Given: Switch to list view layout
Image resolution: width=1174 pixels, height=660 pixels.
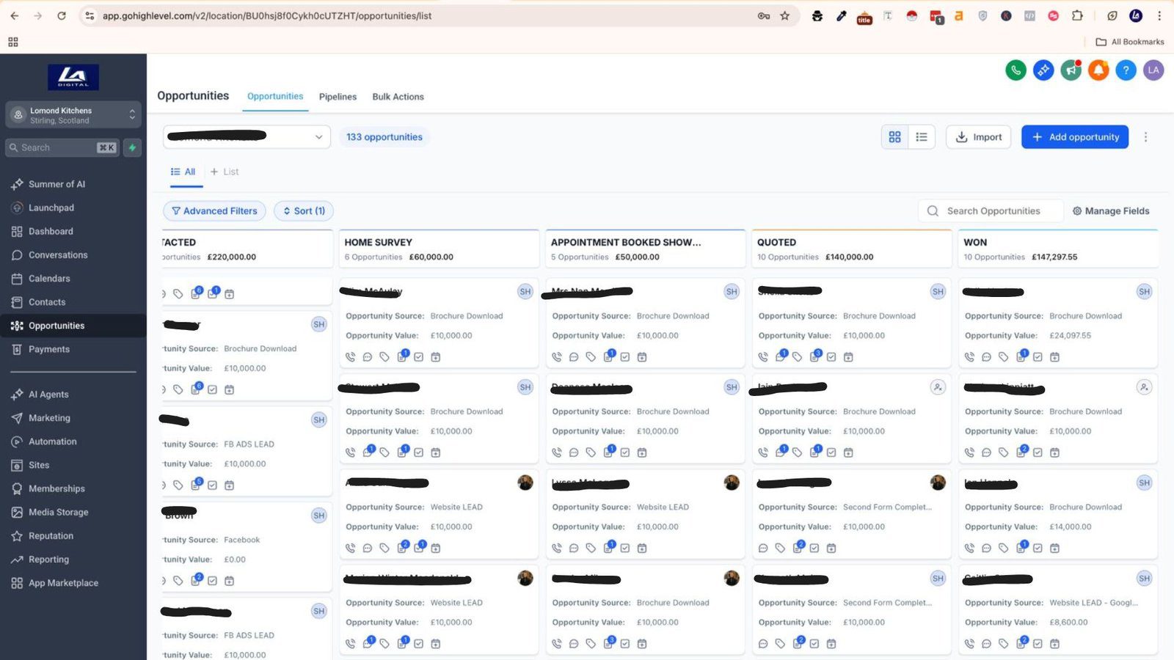Looking at the screenshot, I should coord(922,137).
